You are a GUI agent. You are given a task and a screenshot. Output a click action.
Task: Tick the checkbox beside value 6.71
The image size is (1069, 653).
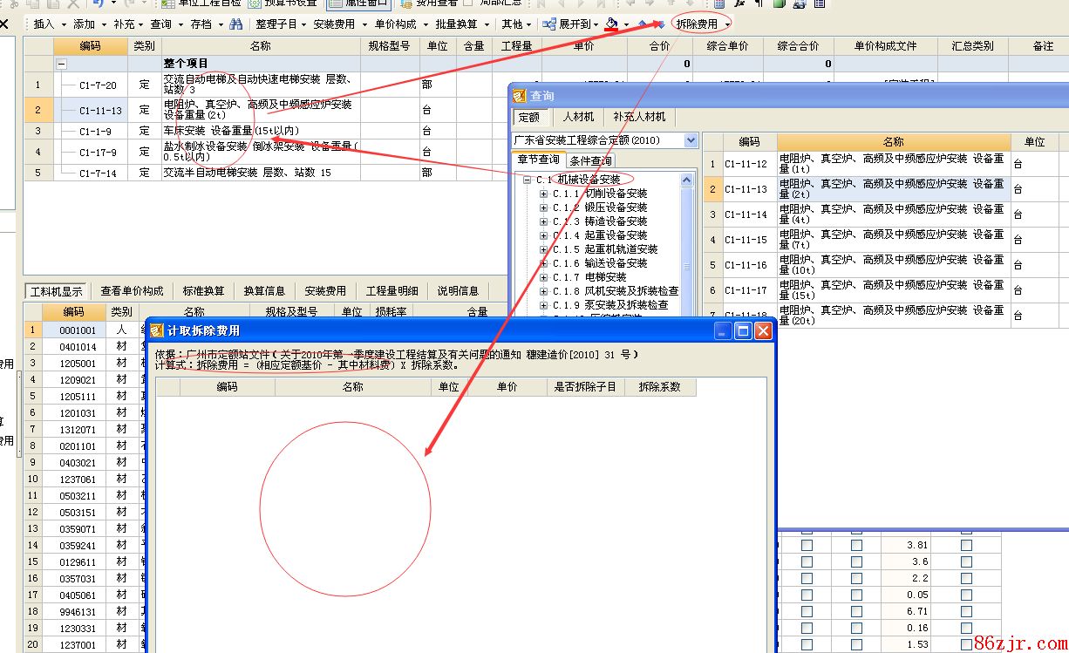point(966,612)
